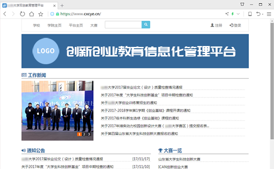Click the blue search magnifier button
Image resolution: width=274 pixels, height=169 pixels.
(146, 25)
